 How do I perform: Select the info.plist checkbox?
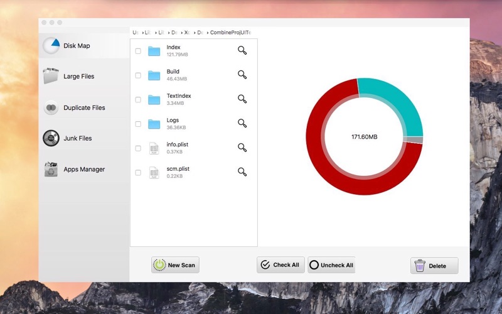click(x=138, y=148)
